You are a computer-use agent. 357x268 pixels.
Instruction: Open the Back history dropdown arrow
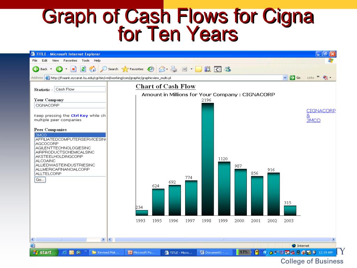(x=51, y=69)
